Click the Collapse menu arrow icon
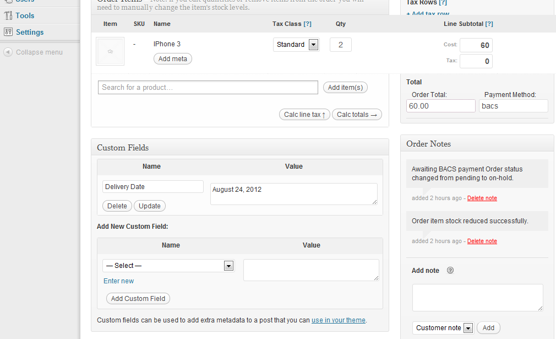Screen dimensions: 556x339 tap(7, 52)
